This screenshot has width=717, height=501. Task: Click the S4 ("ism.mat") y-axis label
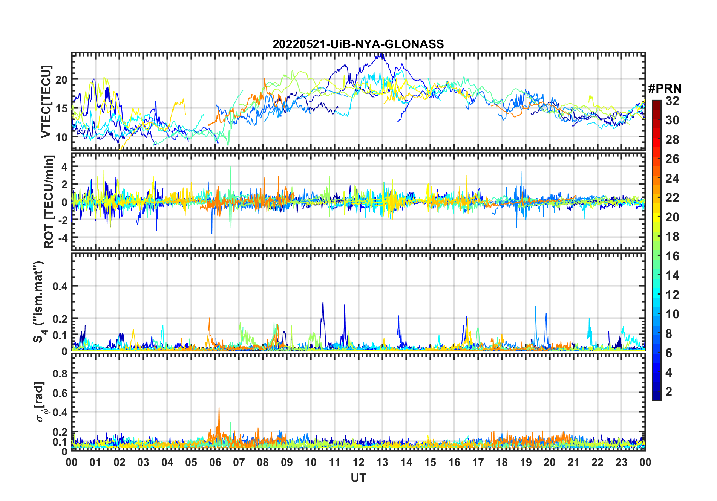(x=39, y=302)
